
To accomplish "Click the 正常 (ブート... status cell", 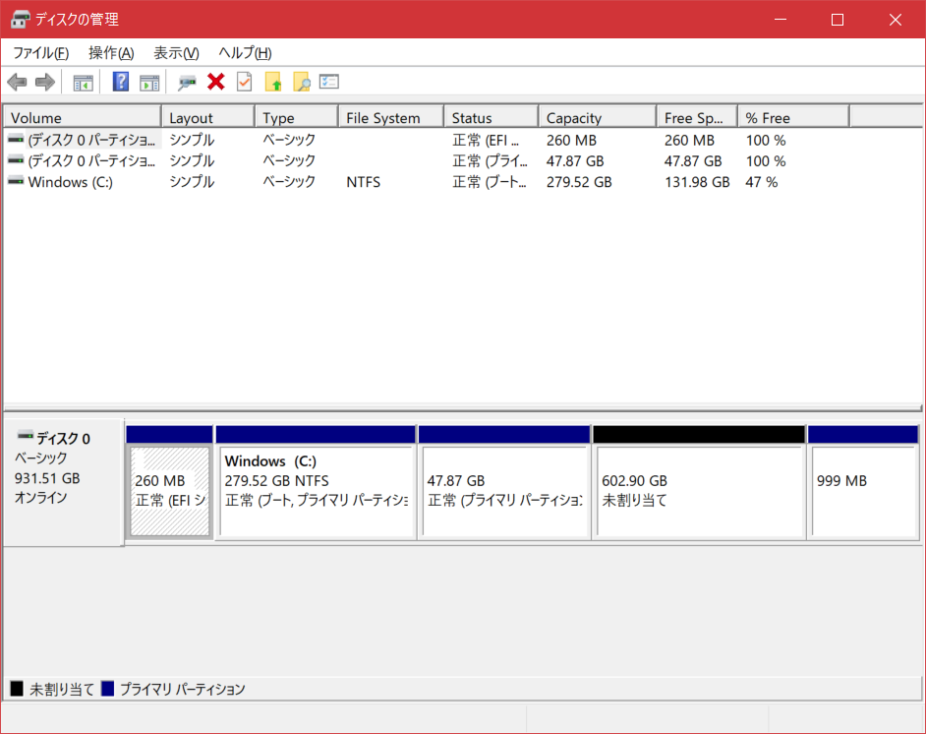I will [x=489, y=182].
